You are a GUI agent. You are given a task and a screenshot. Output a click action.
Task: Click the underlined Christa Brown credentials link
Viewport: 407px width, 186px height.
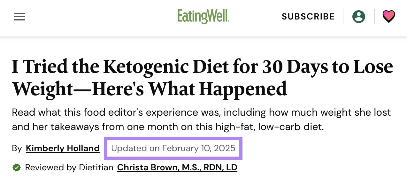(177, 167)
